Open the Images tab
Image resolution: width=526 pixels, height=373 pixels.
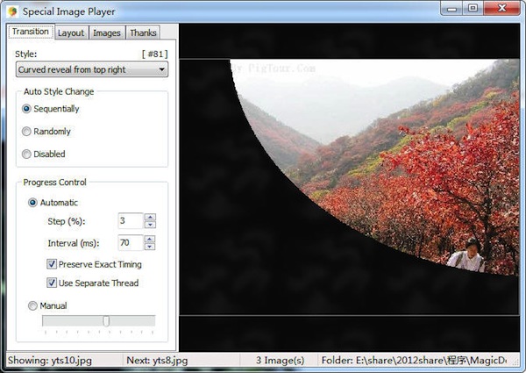(106, 32)
